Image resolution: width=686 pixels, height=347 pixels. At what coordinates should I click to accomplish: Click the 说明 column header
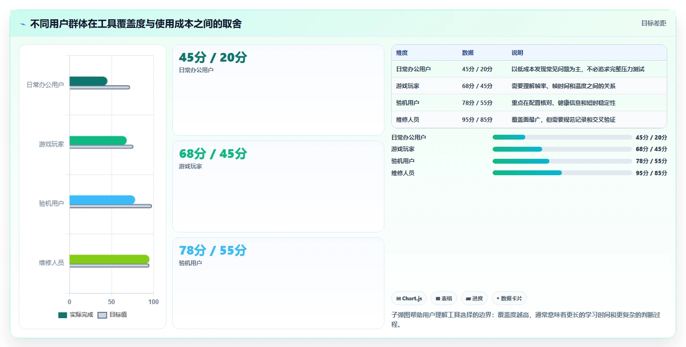(x=518, y=53)
